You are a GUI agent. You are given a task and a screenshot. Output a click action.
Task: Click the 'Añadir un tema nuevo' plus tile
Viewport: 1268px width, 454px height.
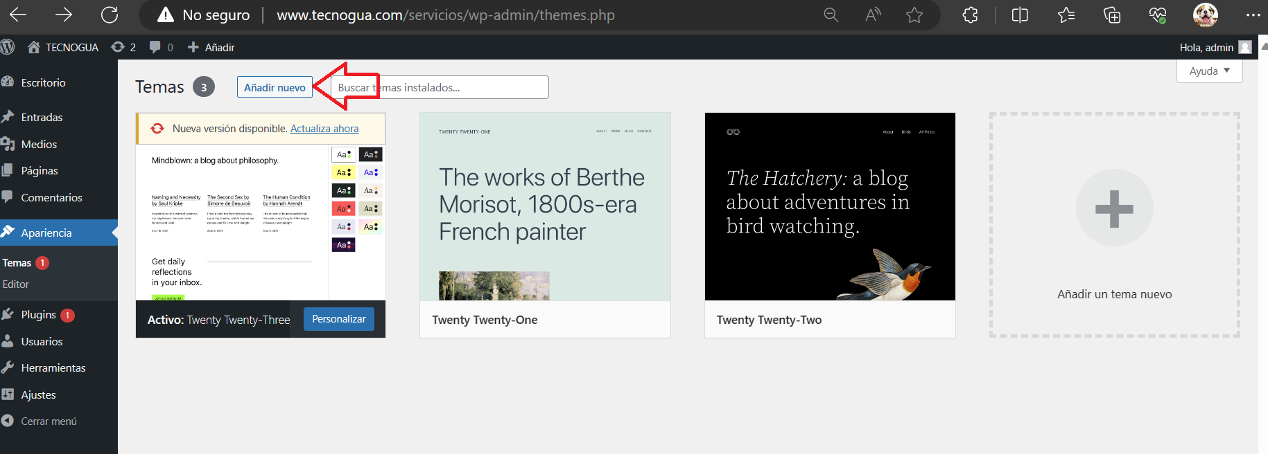click(x=1114, y=225)
